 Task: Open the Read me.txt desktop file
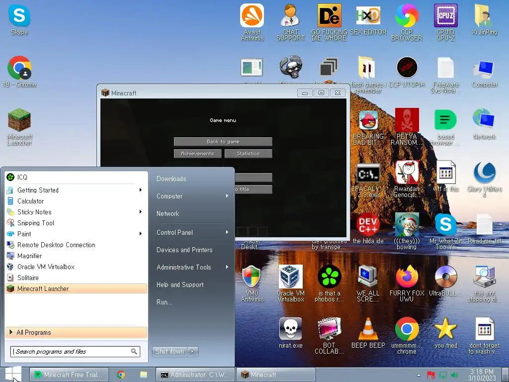point(484,229)
